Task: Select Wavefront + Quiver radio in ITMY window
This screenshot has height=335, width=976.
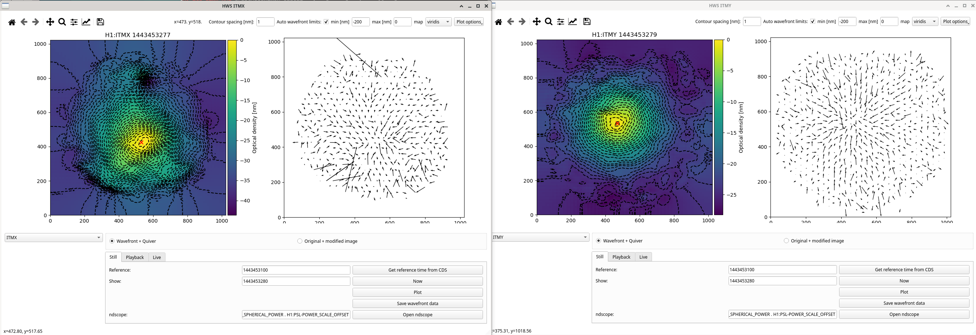Action: tap(599, 241)
